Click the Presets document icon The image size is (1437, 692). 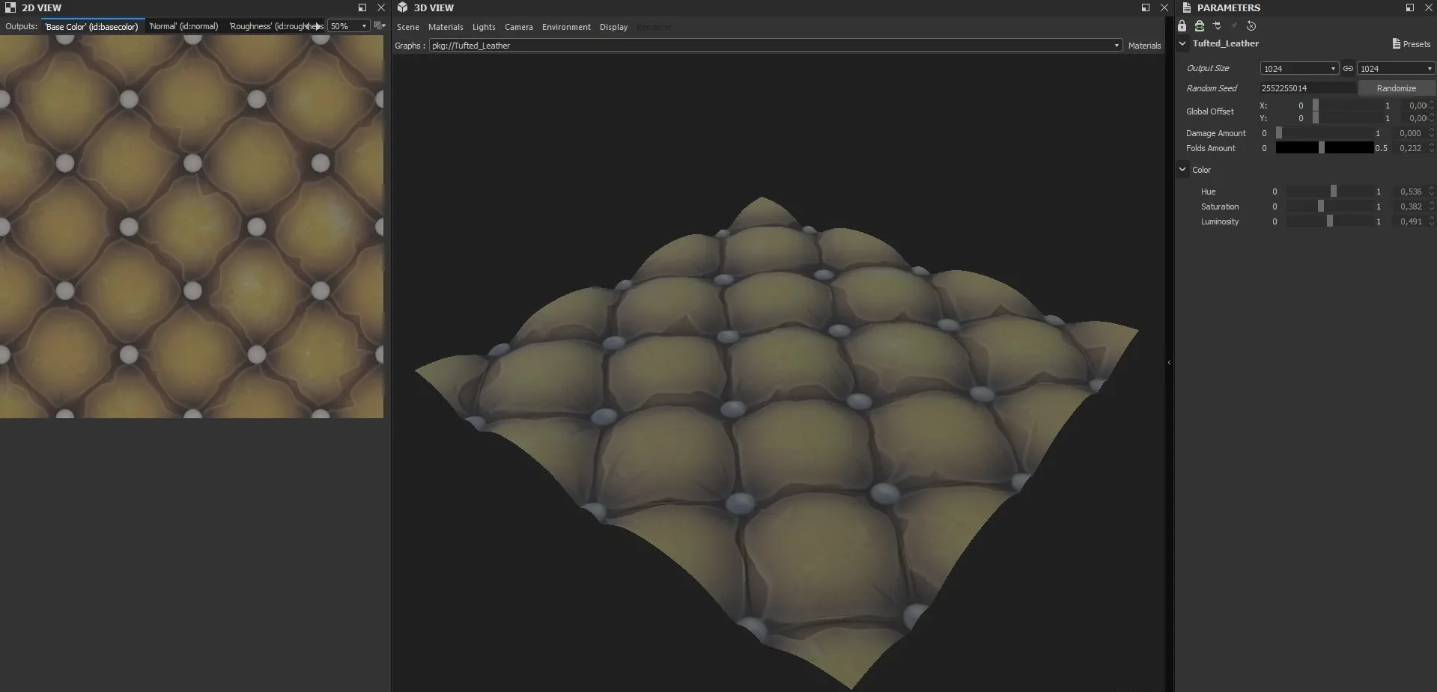click(1397, 44)
